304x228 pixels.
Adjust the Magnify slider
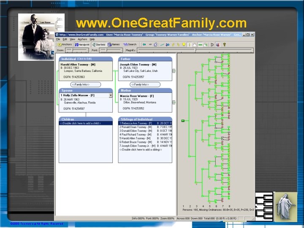195,50
